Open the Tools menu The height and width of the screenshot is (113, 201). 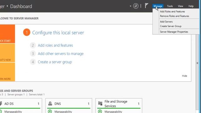(170, 6)
